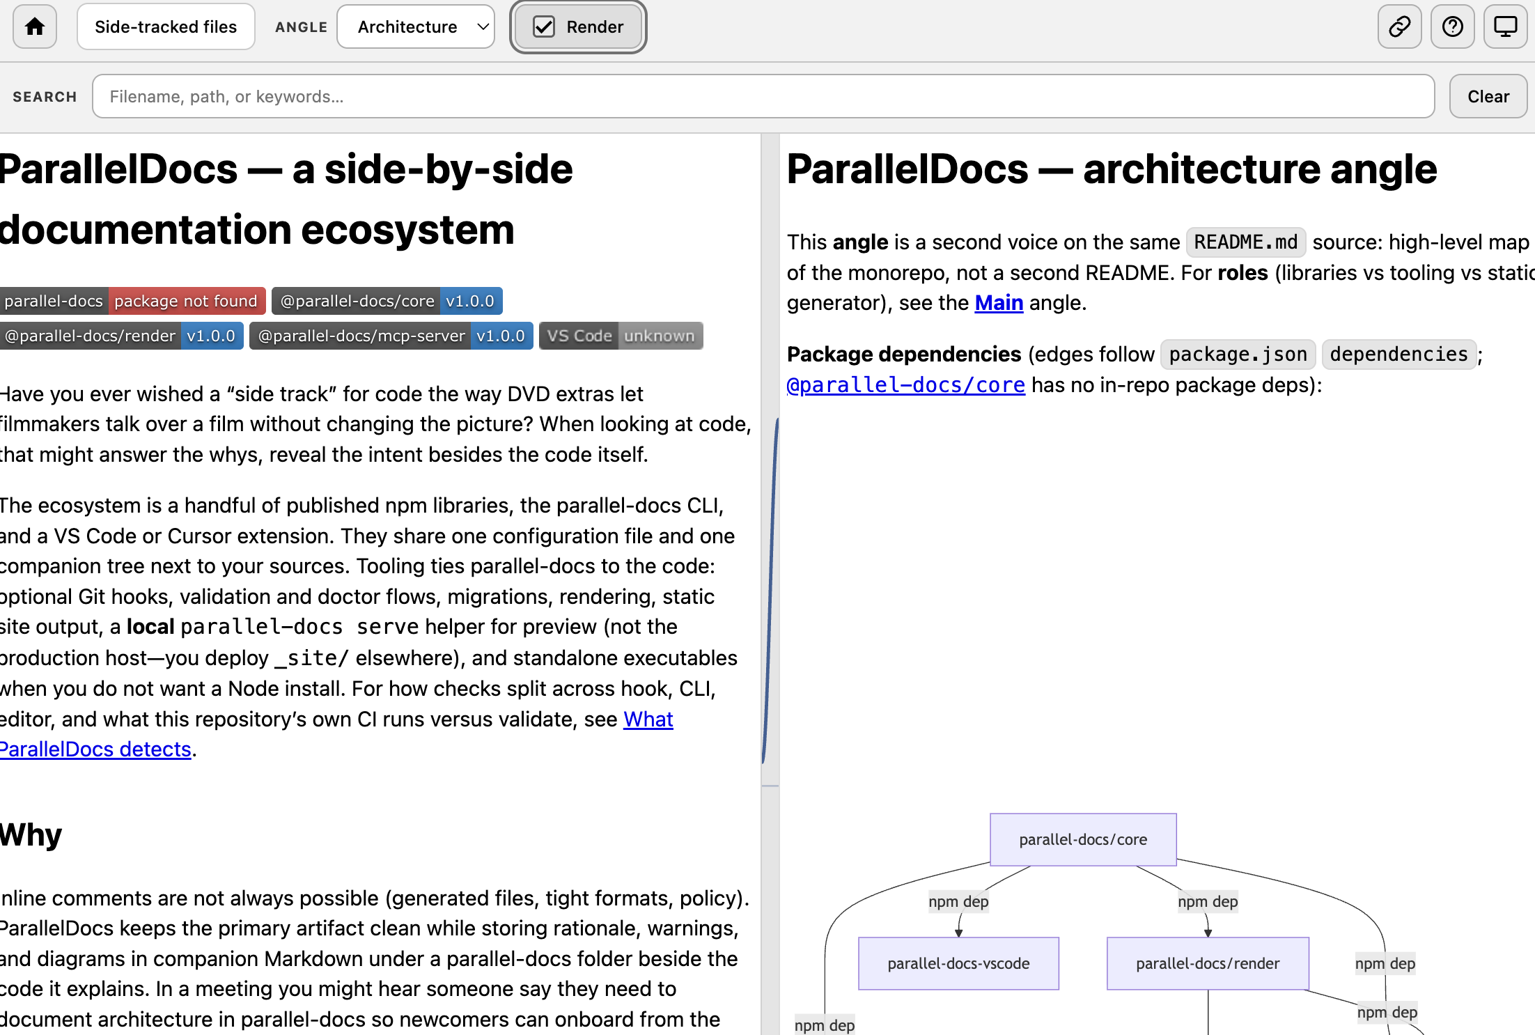The image size is (1535, 1035).
Task: Click VS Code unknown badge
Action: (x=621, y=336)
